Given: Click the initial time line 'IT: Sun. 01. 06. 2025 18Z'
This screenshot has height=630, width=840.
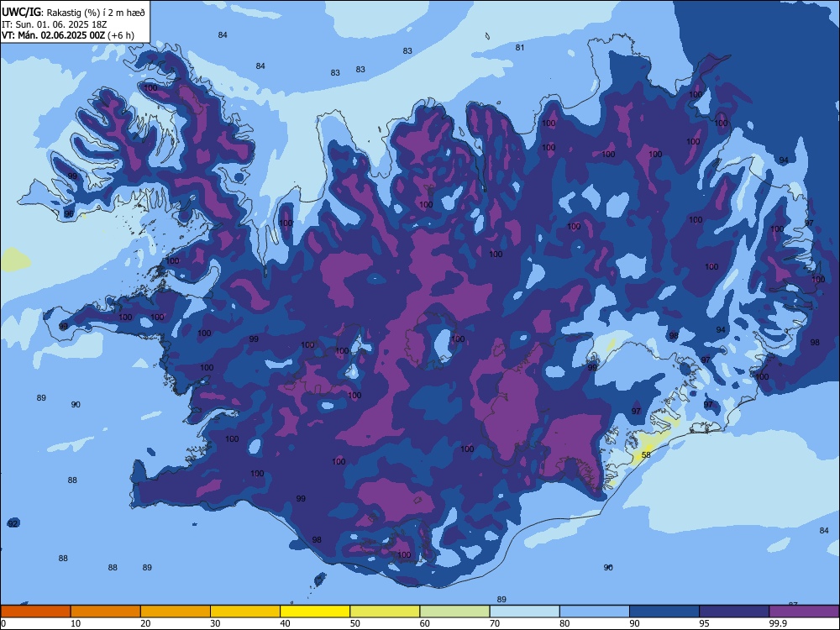Looking at the screenshot, I should point(55,24).
